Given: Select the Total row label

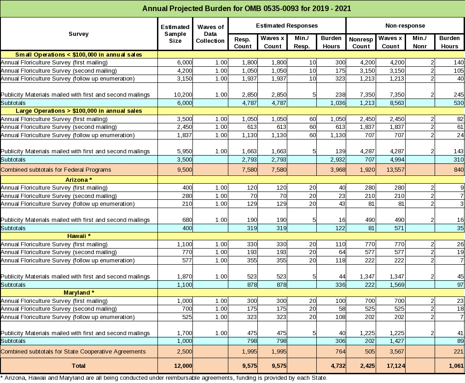Looking at the screenshot, I should coord(79,366).
